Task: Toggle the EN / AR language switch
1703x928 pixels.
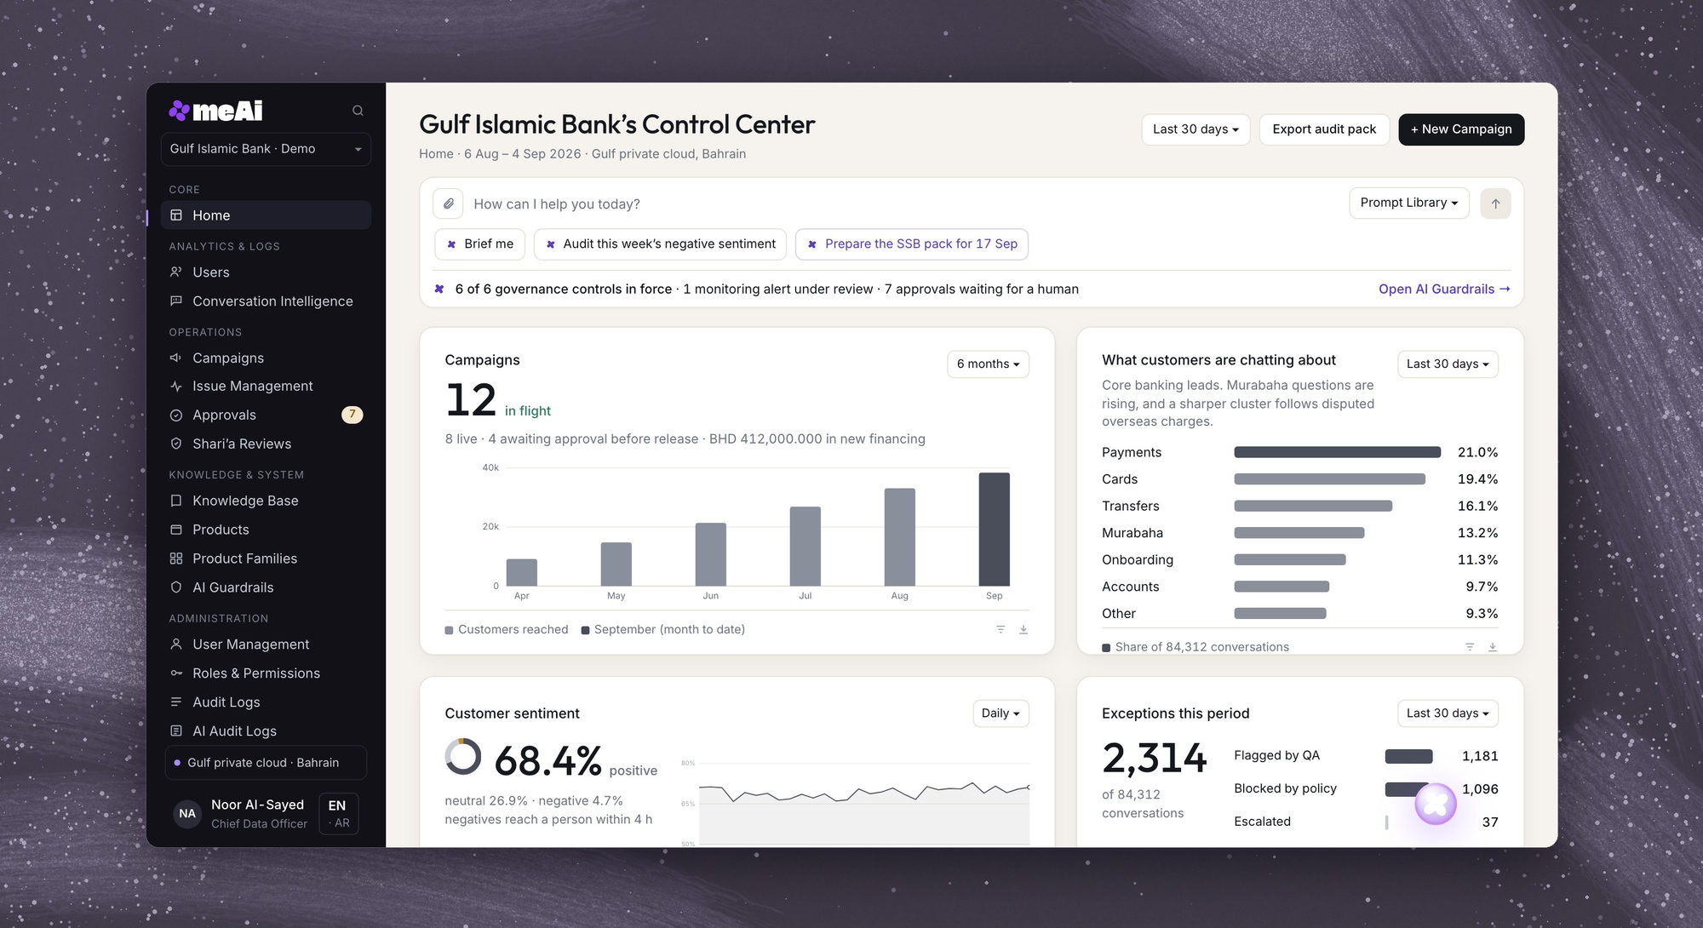Action: pos(339,814)
